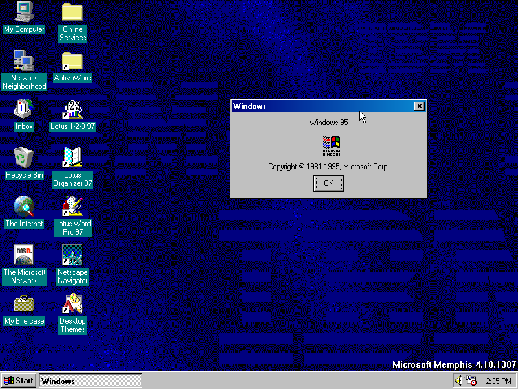Start Netscape Navigator
Viewport: 518px width, 389px height.
(72, 253)
